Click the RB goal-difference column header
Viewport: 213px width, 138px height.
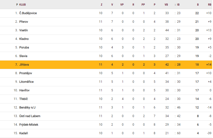point(209,5)
